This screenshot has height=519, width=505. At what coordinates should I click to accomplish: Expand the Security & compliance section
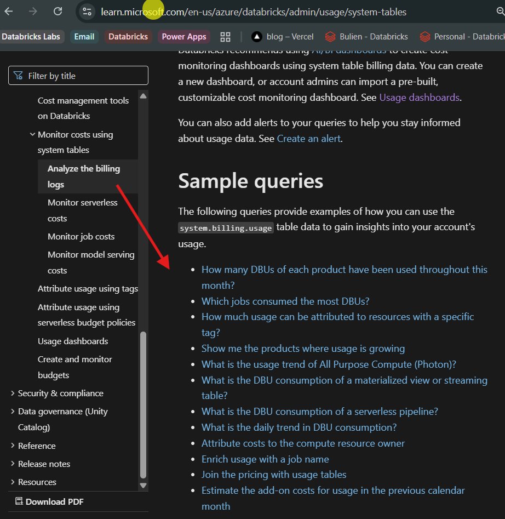click(x=13, y=393)
